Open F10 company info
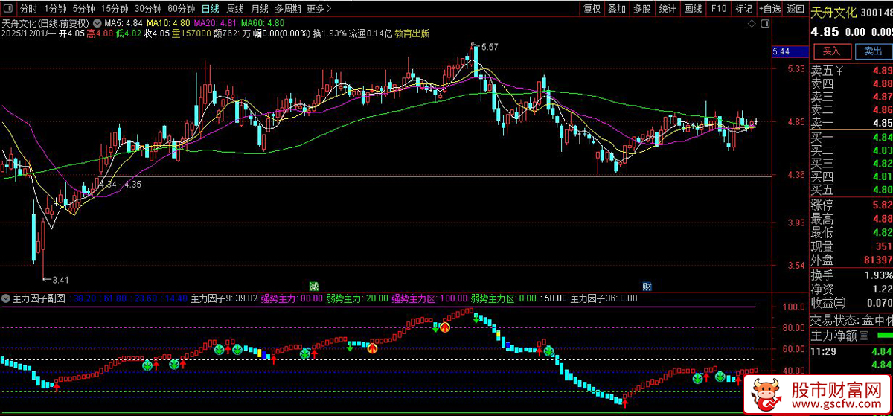This screenshot has width=893, height=416. click(718, 9)
